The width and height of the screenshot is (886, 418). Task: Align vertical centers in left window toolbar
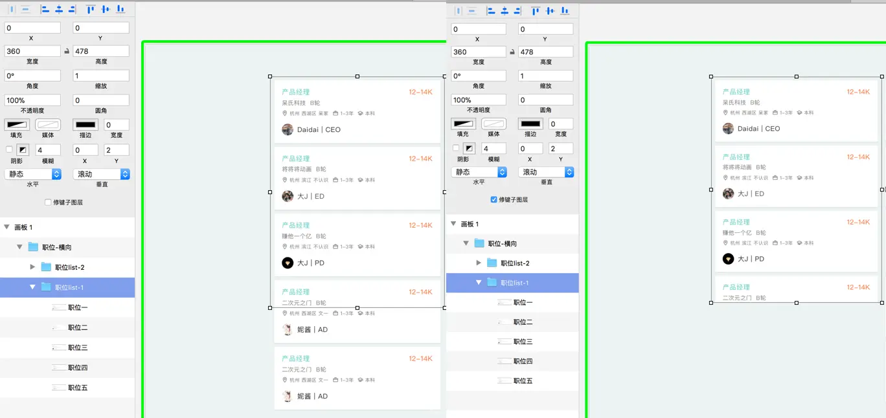[x=106, y=10]
